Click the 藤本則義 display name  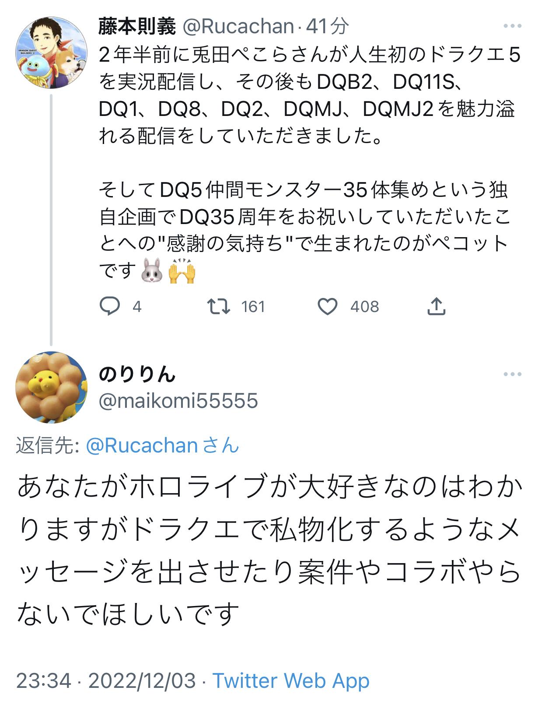click(137, 27)
